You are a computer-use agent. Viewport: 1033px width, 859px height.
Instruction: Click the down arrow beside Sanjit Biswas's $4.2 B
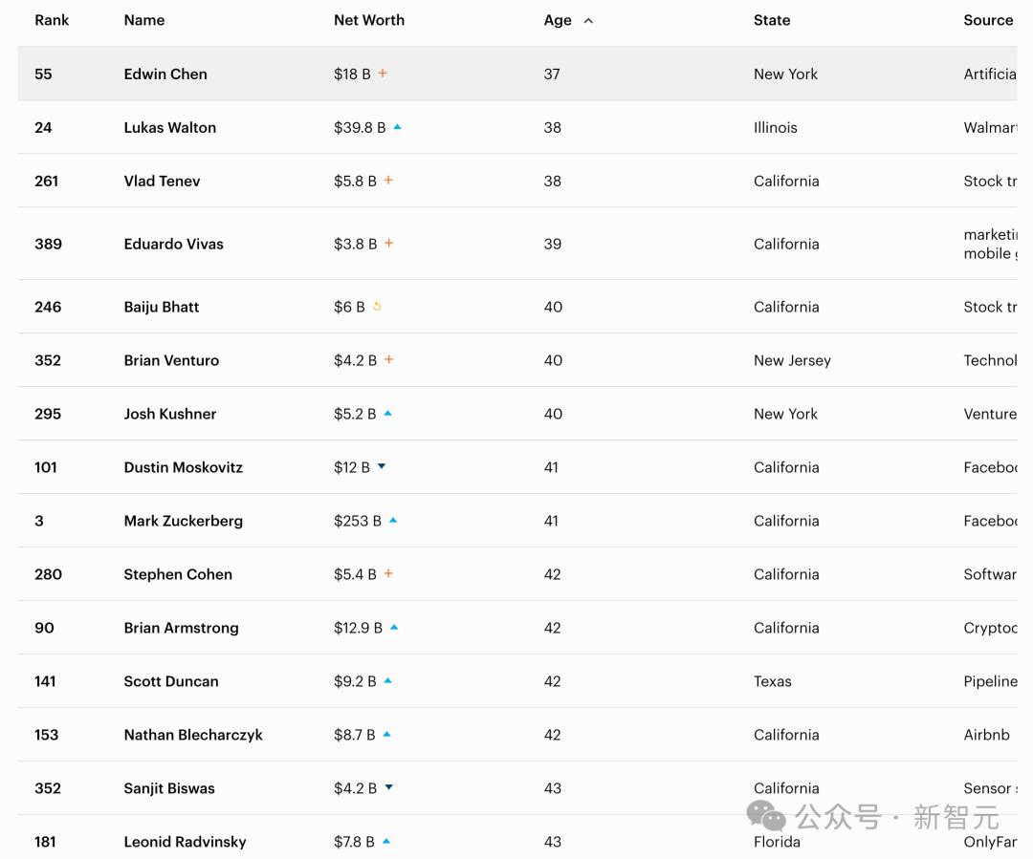388,786
